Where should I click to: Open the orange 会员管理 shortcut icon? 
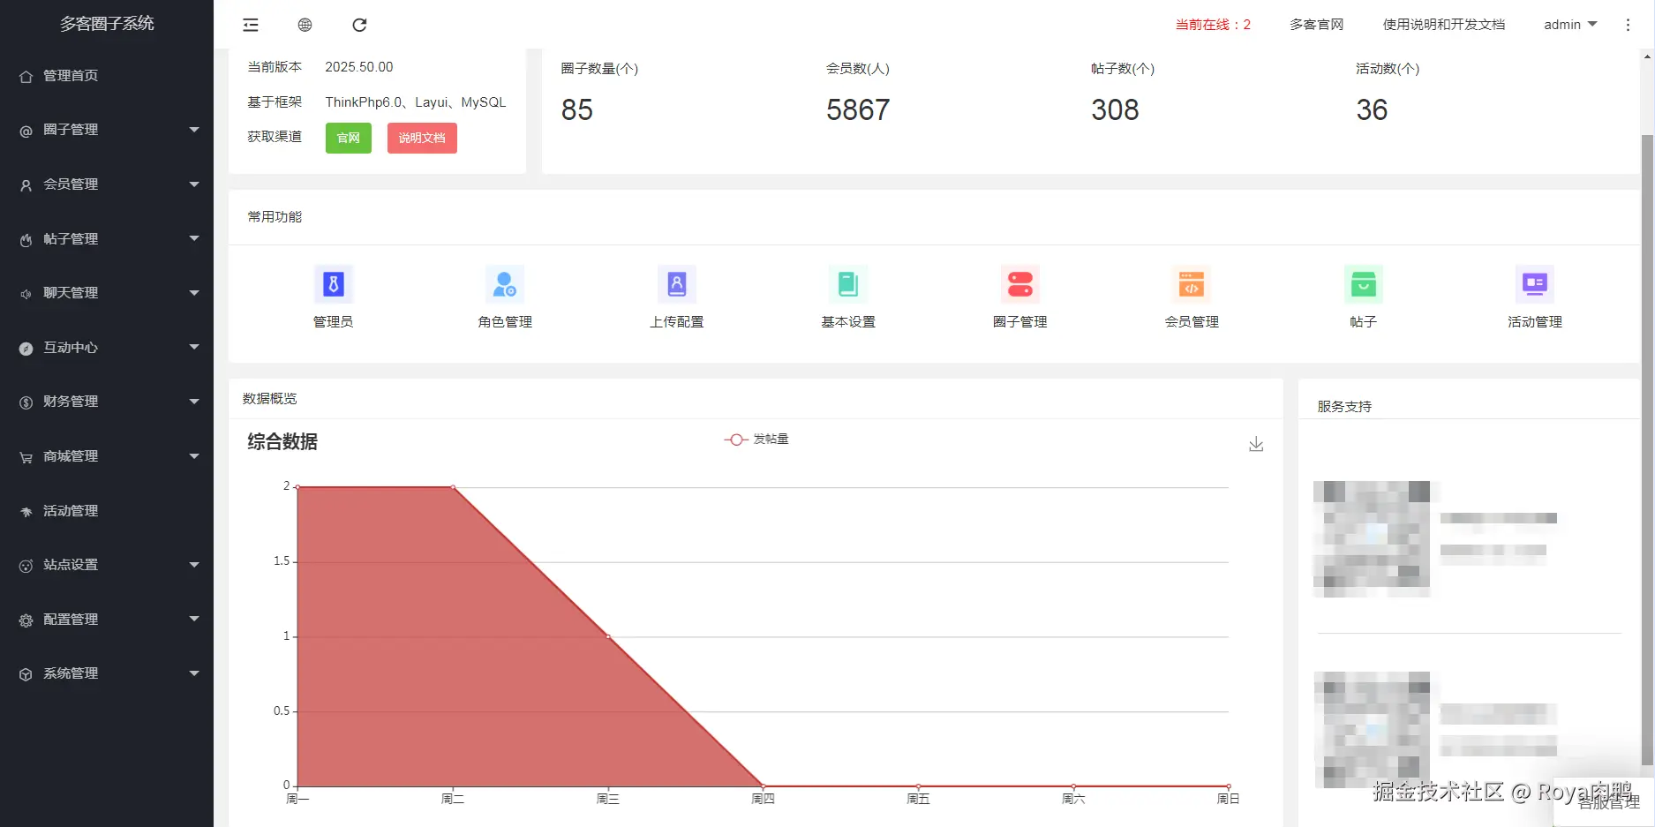click(1192, 284)
